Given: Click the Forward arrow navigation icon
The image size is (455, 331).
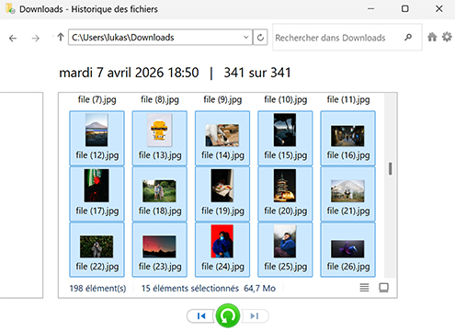Looking at the screenshot, I should pos(36,38).
